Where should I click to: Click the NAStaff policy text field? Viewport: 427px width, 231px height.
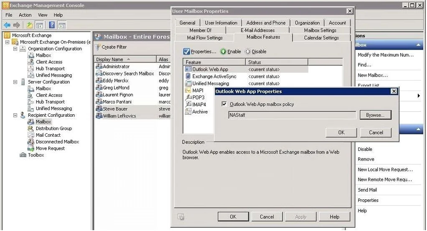click(292, 115)
